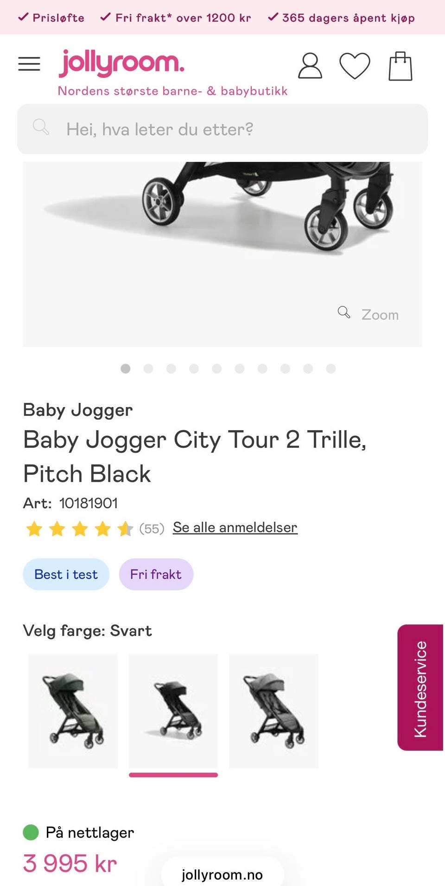Click the jollyroom logo
Image resolution: width=445 pixels, height=886 pixels.
(x=121, y=63)
